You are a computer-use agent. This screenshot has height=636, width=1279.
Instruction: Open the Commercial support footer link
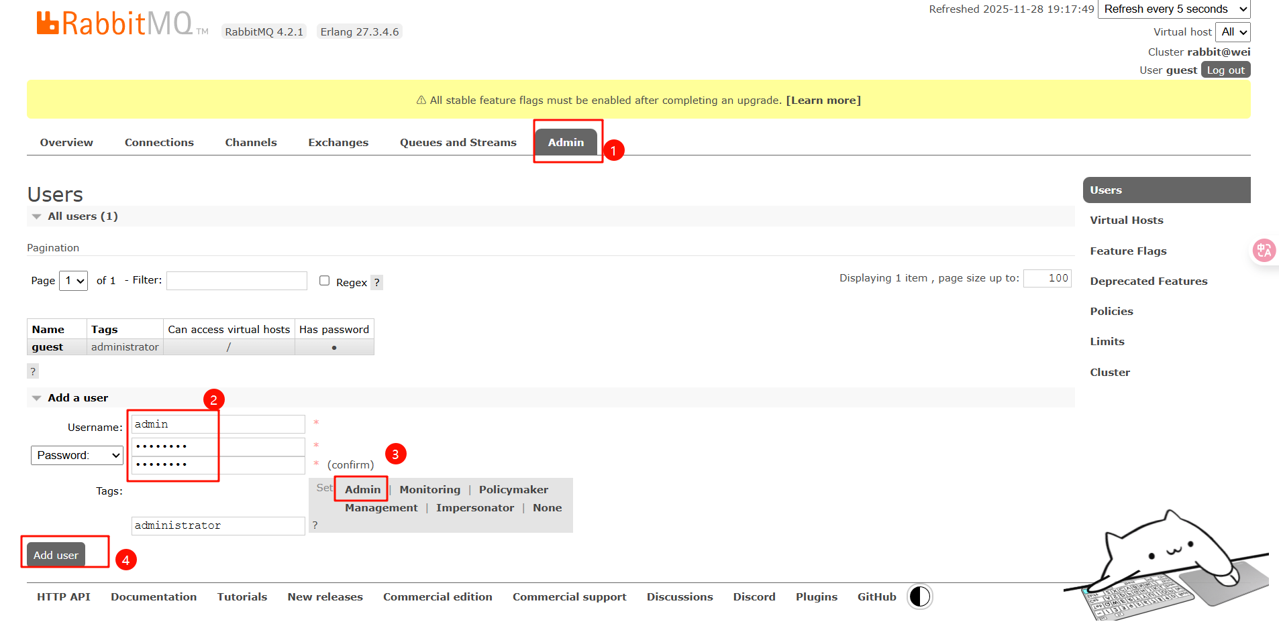pos(570,597)
